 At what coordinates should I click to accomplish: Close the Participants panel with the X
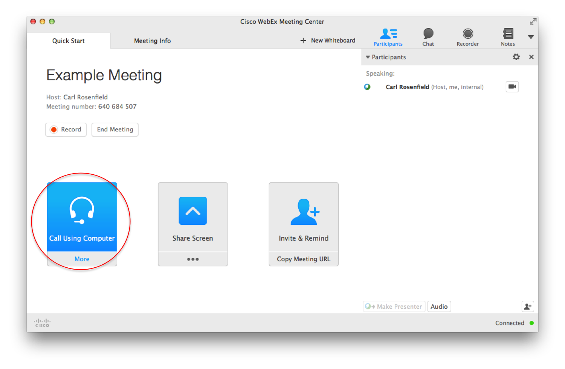tap(531, 57)
